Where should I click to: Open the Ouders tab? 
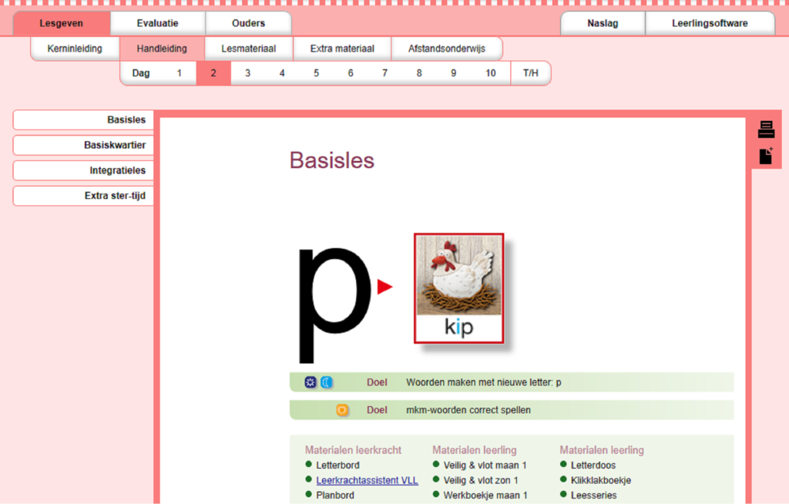[248, 23]
